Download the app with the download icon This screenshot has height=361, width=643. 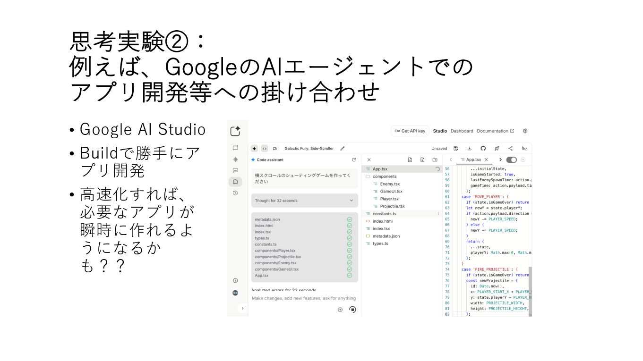(470, 148)
